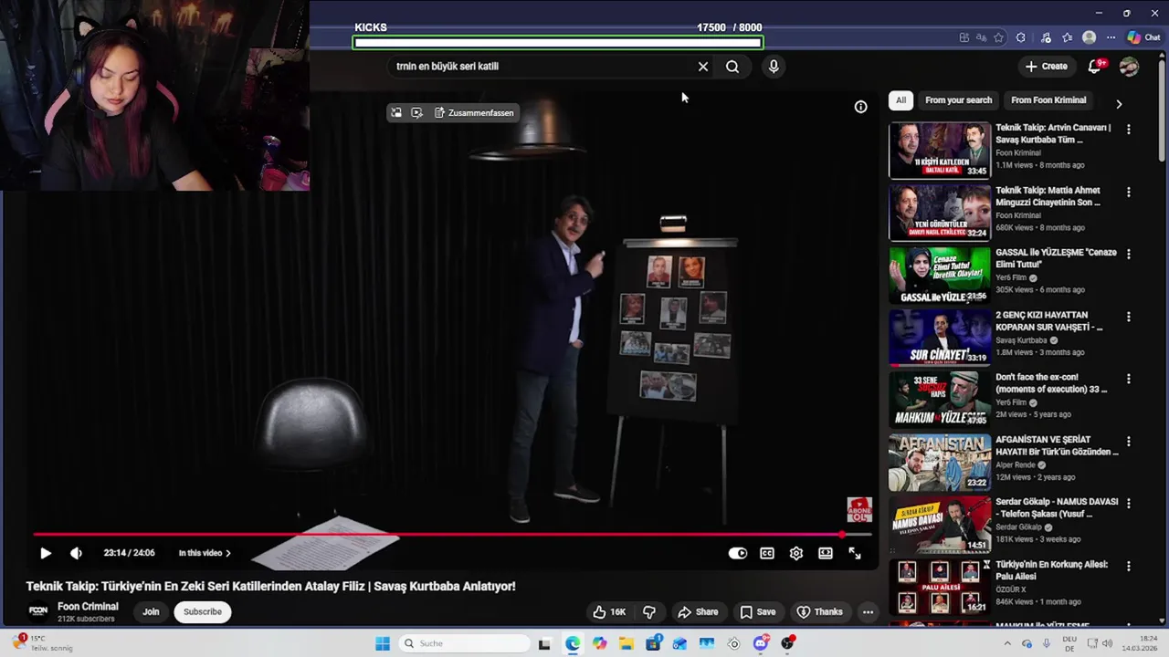Enter fullscreen mode in player
Screen dimensions: 1169x657
click(855, 553)
